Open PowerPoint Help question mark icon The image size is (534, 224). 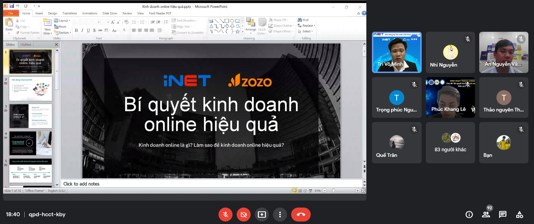click(x=364, y=13)
